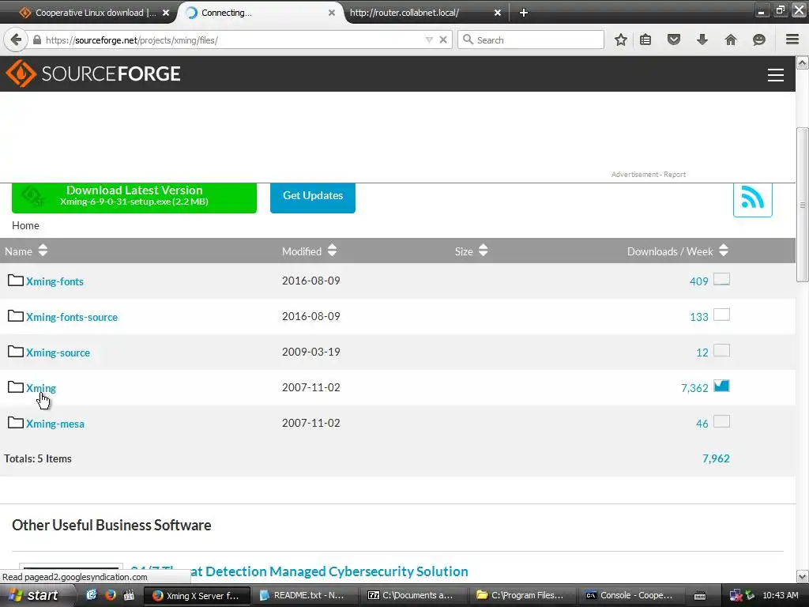Screen dimensions: 809x607
Task: Open the Xming folder link
Action: [x=41, y=388]
